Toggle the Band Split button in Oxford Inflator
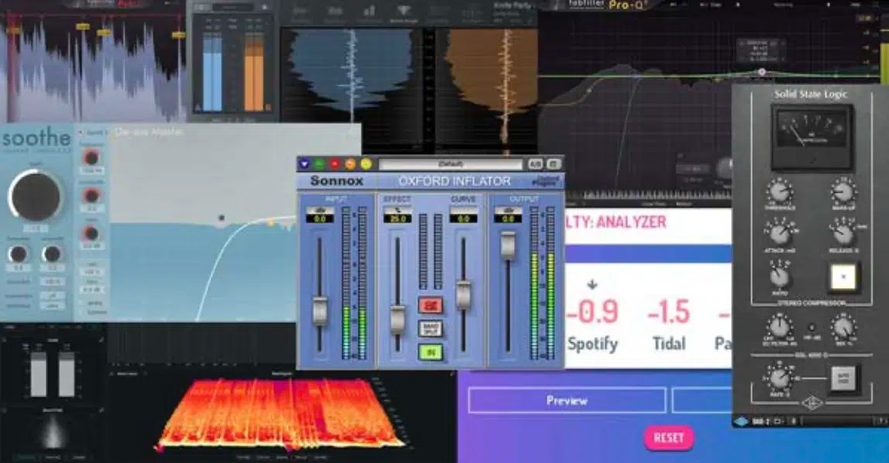The width and height of the screenshot is (889, 463). coord(431,329)
